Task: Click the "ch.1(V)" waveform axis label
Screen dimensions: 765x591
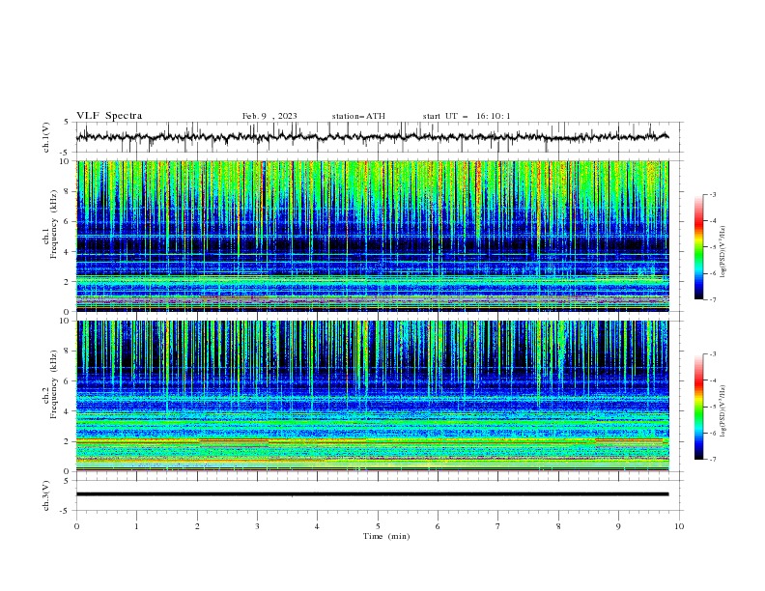Action: tap(46, 137)
